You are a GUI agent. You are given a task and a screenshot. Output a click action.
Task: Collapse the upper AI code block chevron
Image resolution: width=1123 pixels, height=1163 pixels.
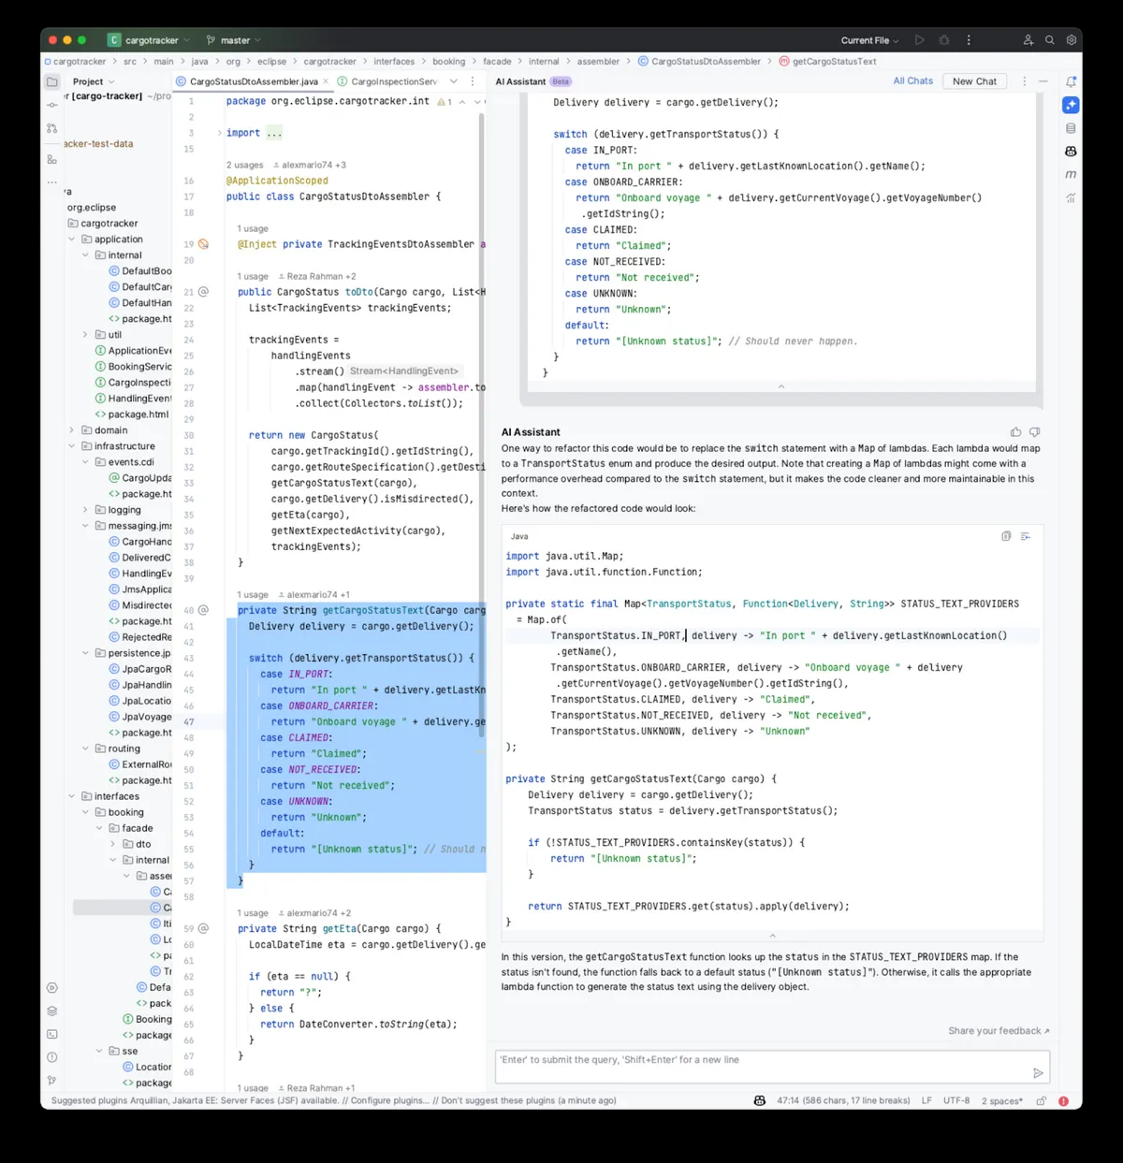[x=781, y=386]
